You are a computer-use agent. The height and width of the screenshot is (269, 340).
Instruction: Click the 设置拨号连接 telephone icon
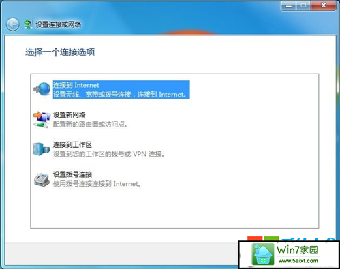(42, 179)
